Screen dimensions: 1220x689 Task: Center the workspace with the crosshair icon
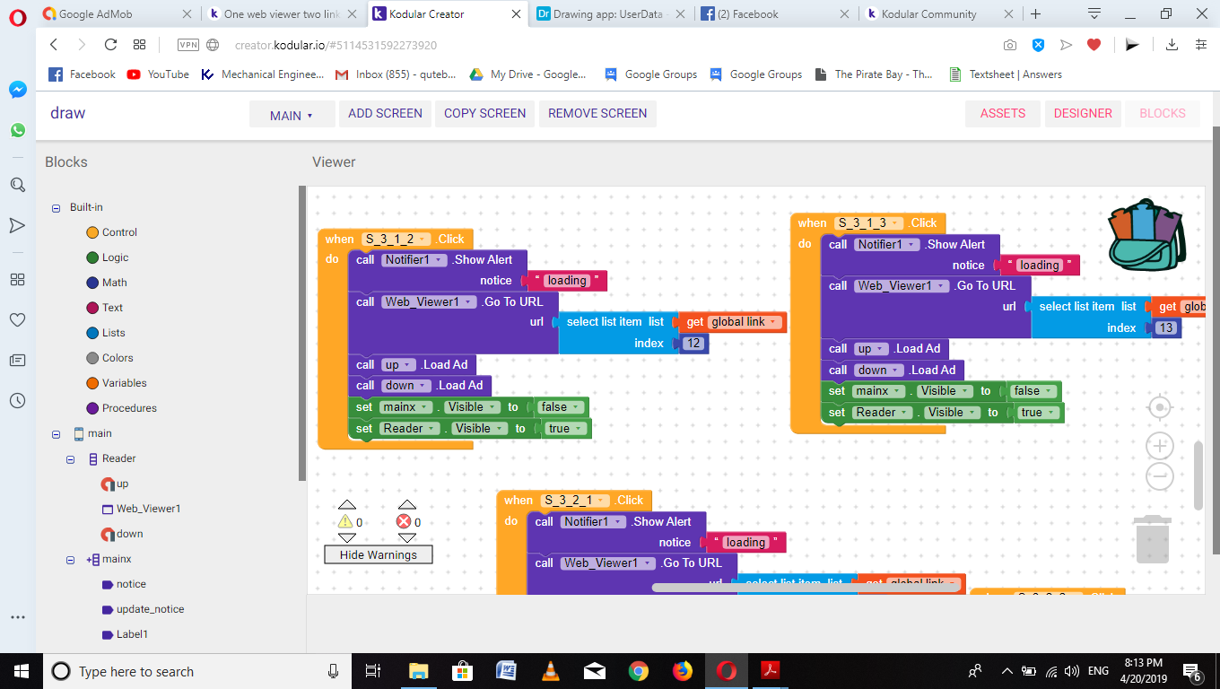(1160, 407)
